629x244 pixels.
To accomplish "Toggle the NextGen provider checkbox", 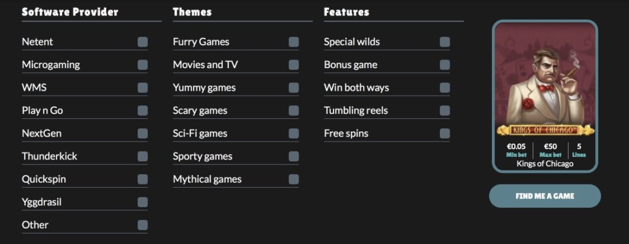I will [x=143, y=134].
